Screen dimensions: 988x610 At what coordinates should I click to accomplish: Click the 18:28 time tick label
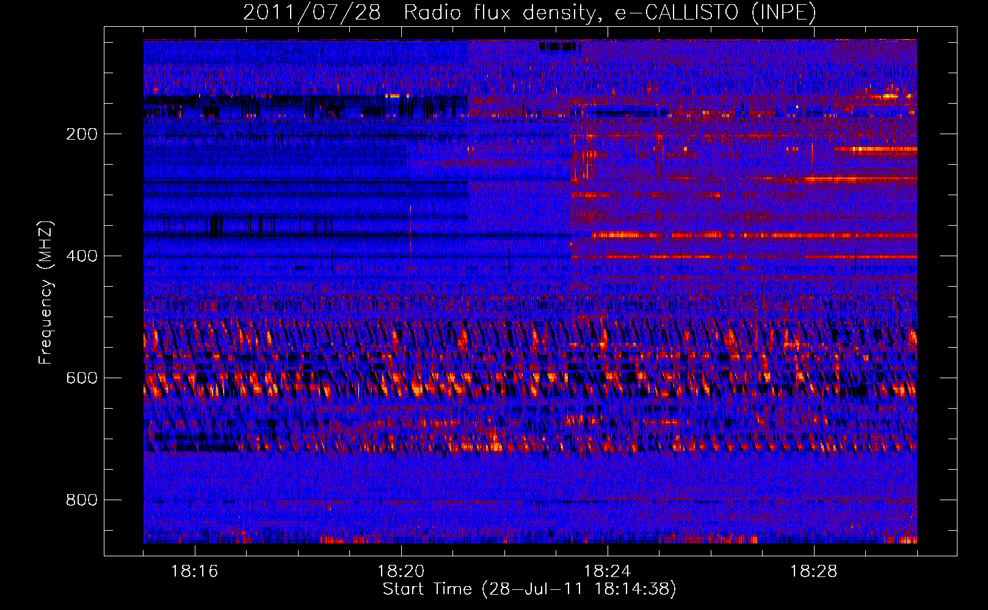coord(814,572)
